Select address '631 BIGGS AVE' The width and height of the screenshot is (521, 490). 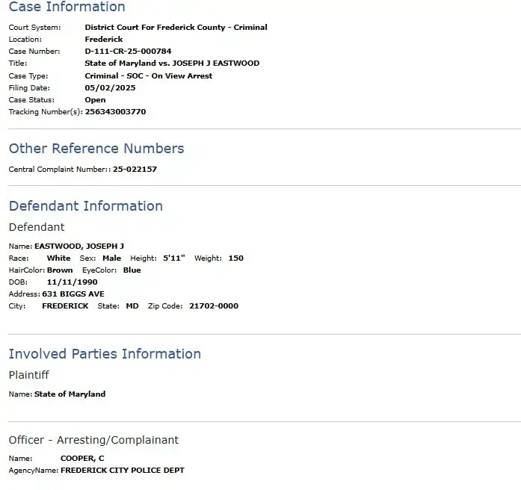pos(73,294)
